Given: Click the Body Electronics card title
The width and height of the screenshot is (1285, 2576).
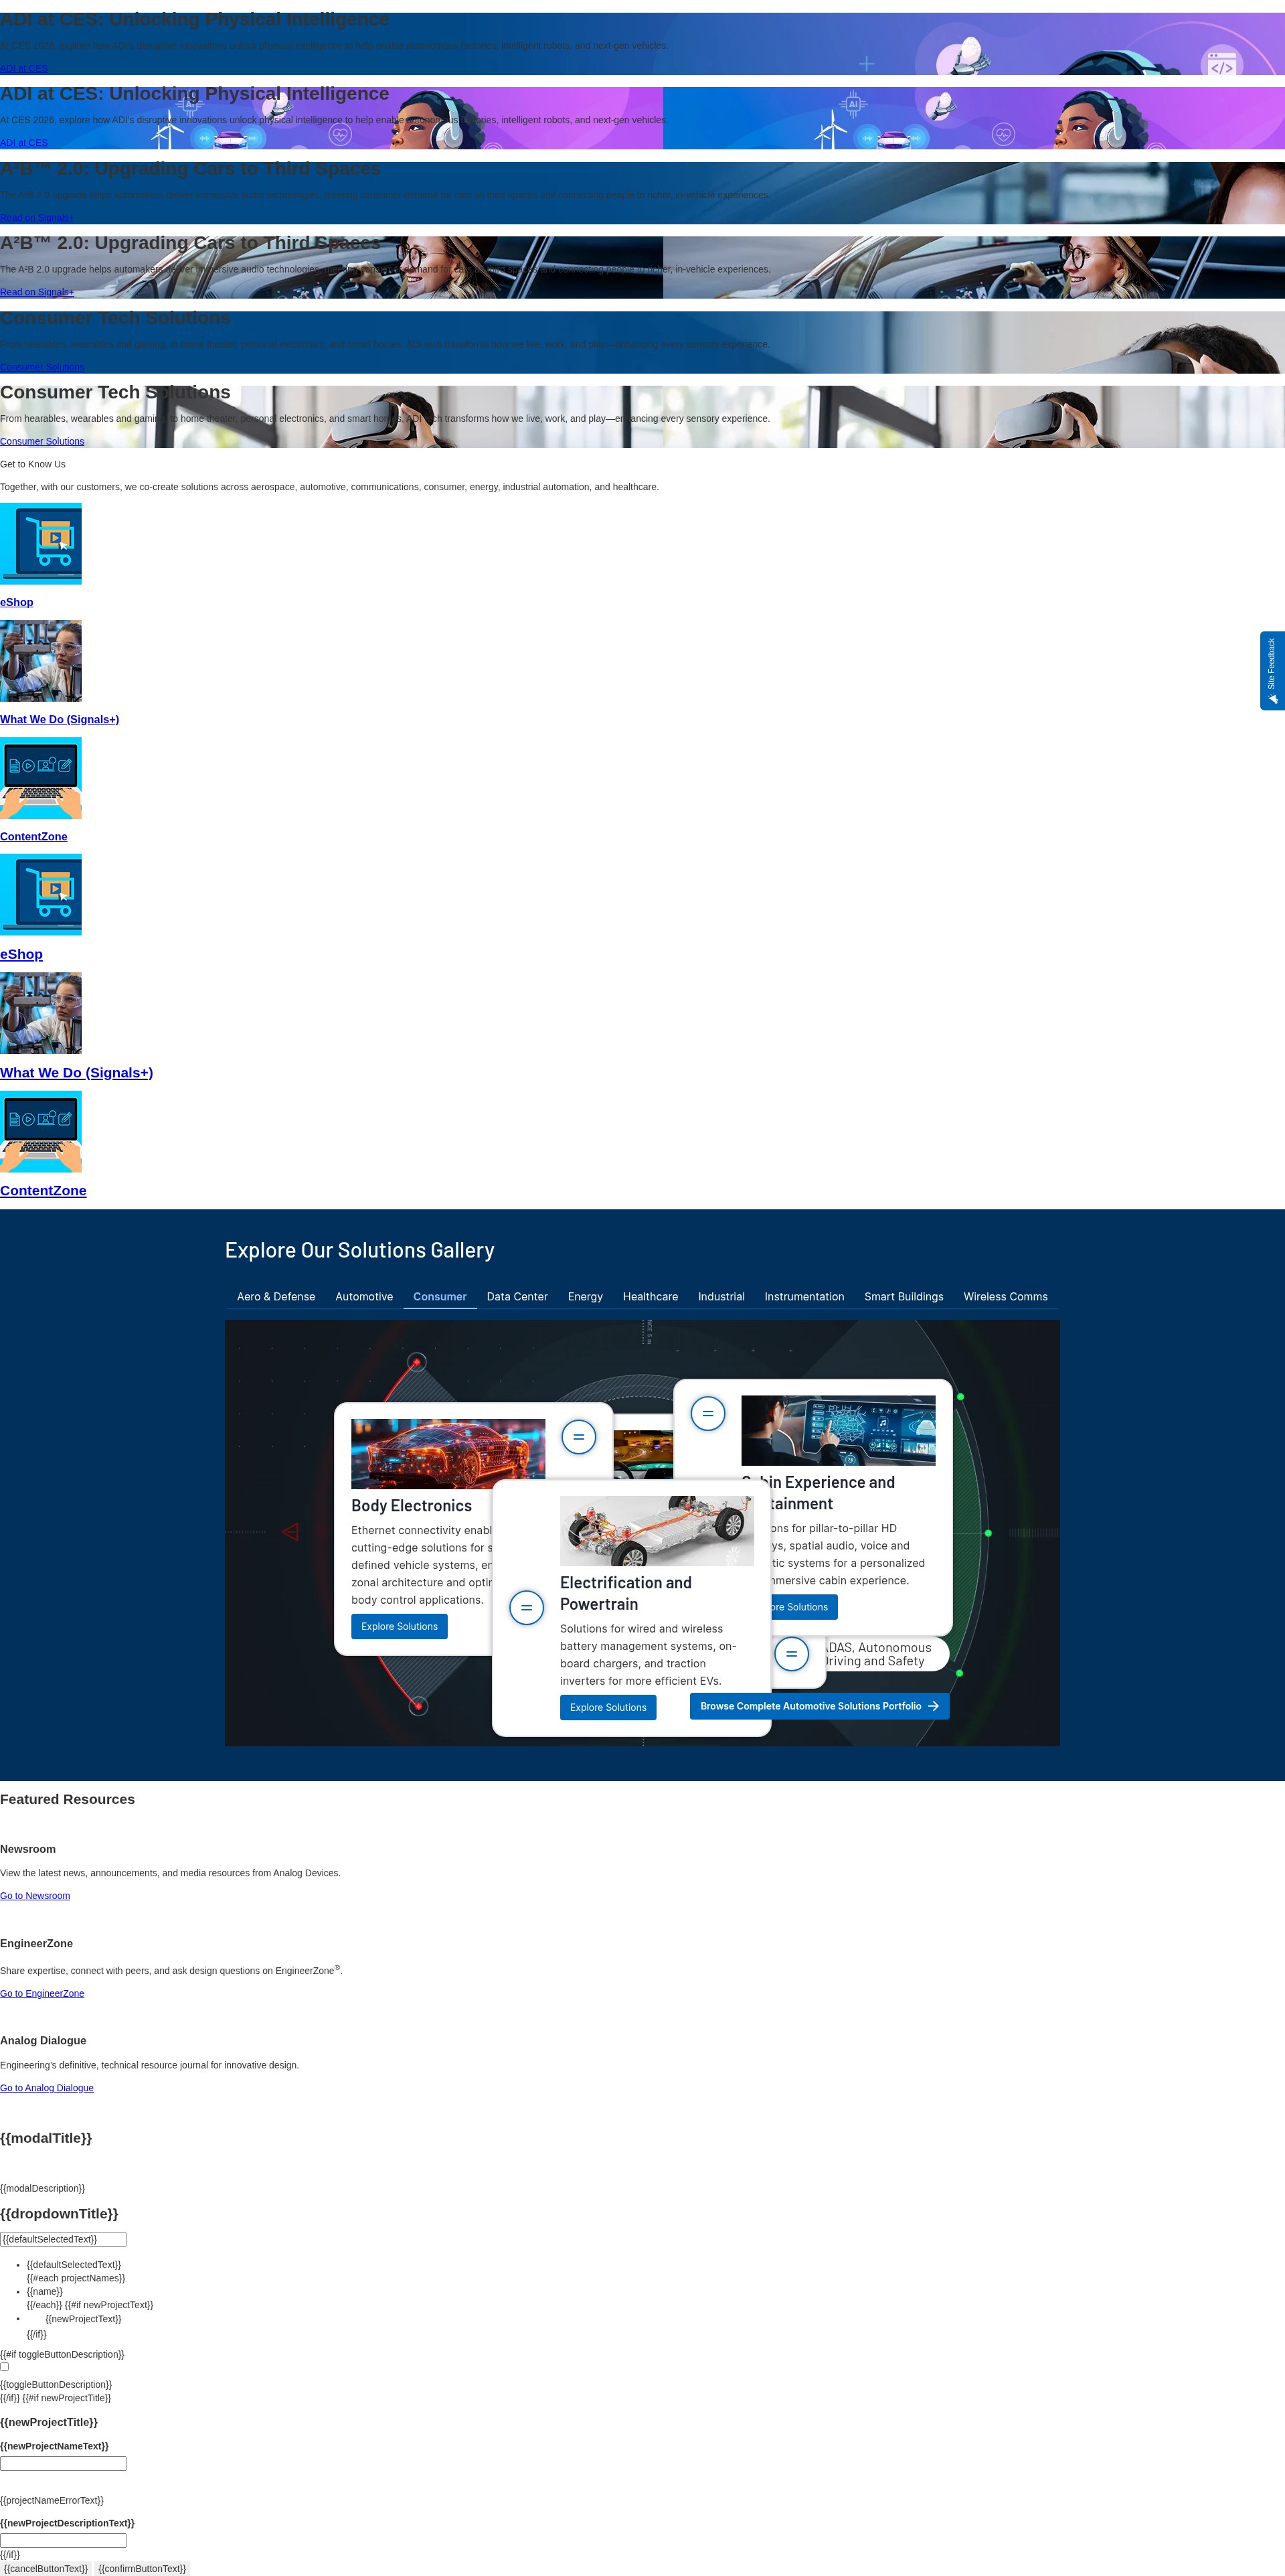Looking at the screenshot, I should (412, 1505).
